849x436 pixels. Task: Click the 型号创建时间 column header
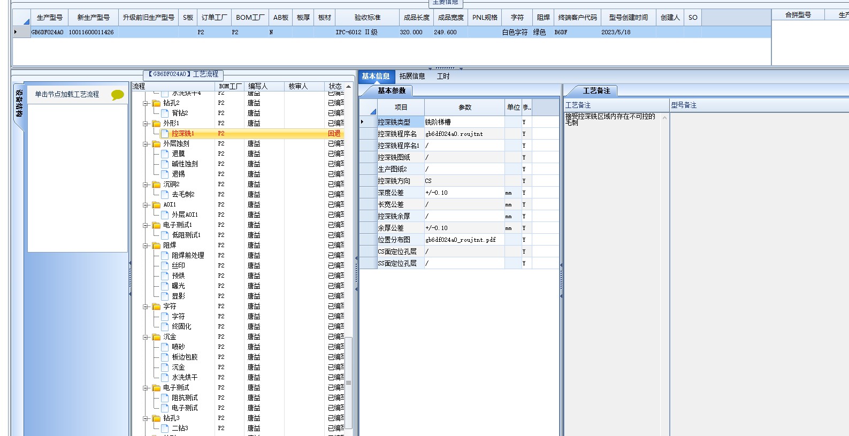tap(628, 17)
